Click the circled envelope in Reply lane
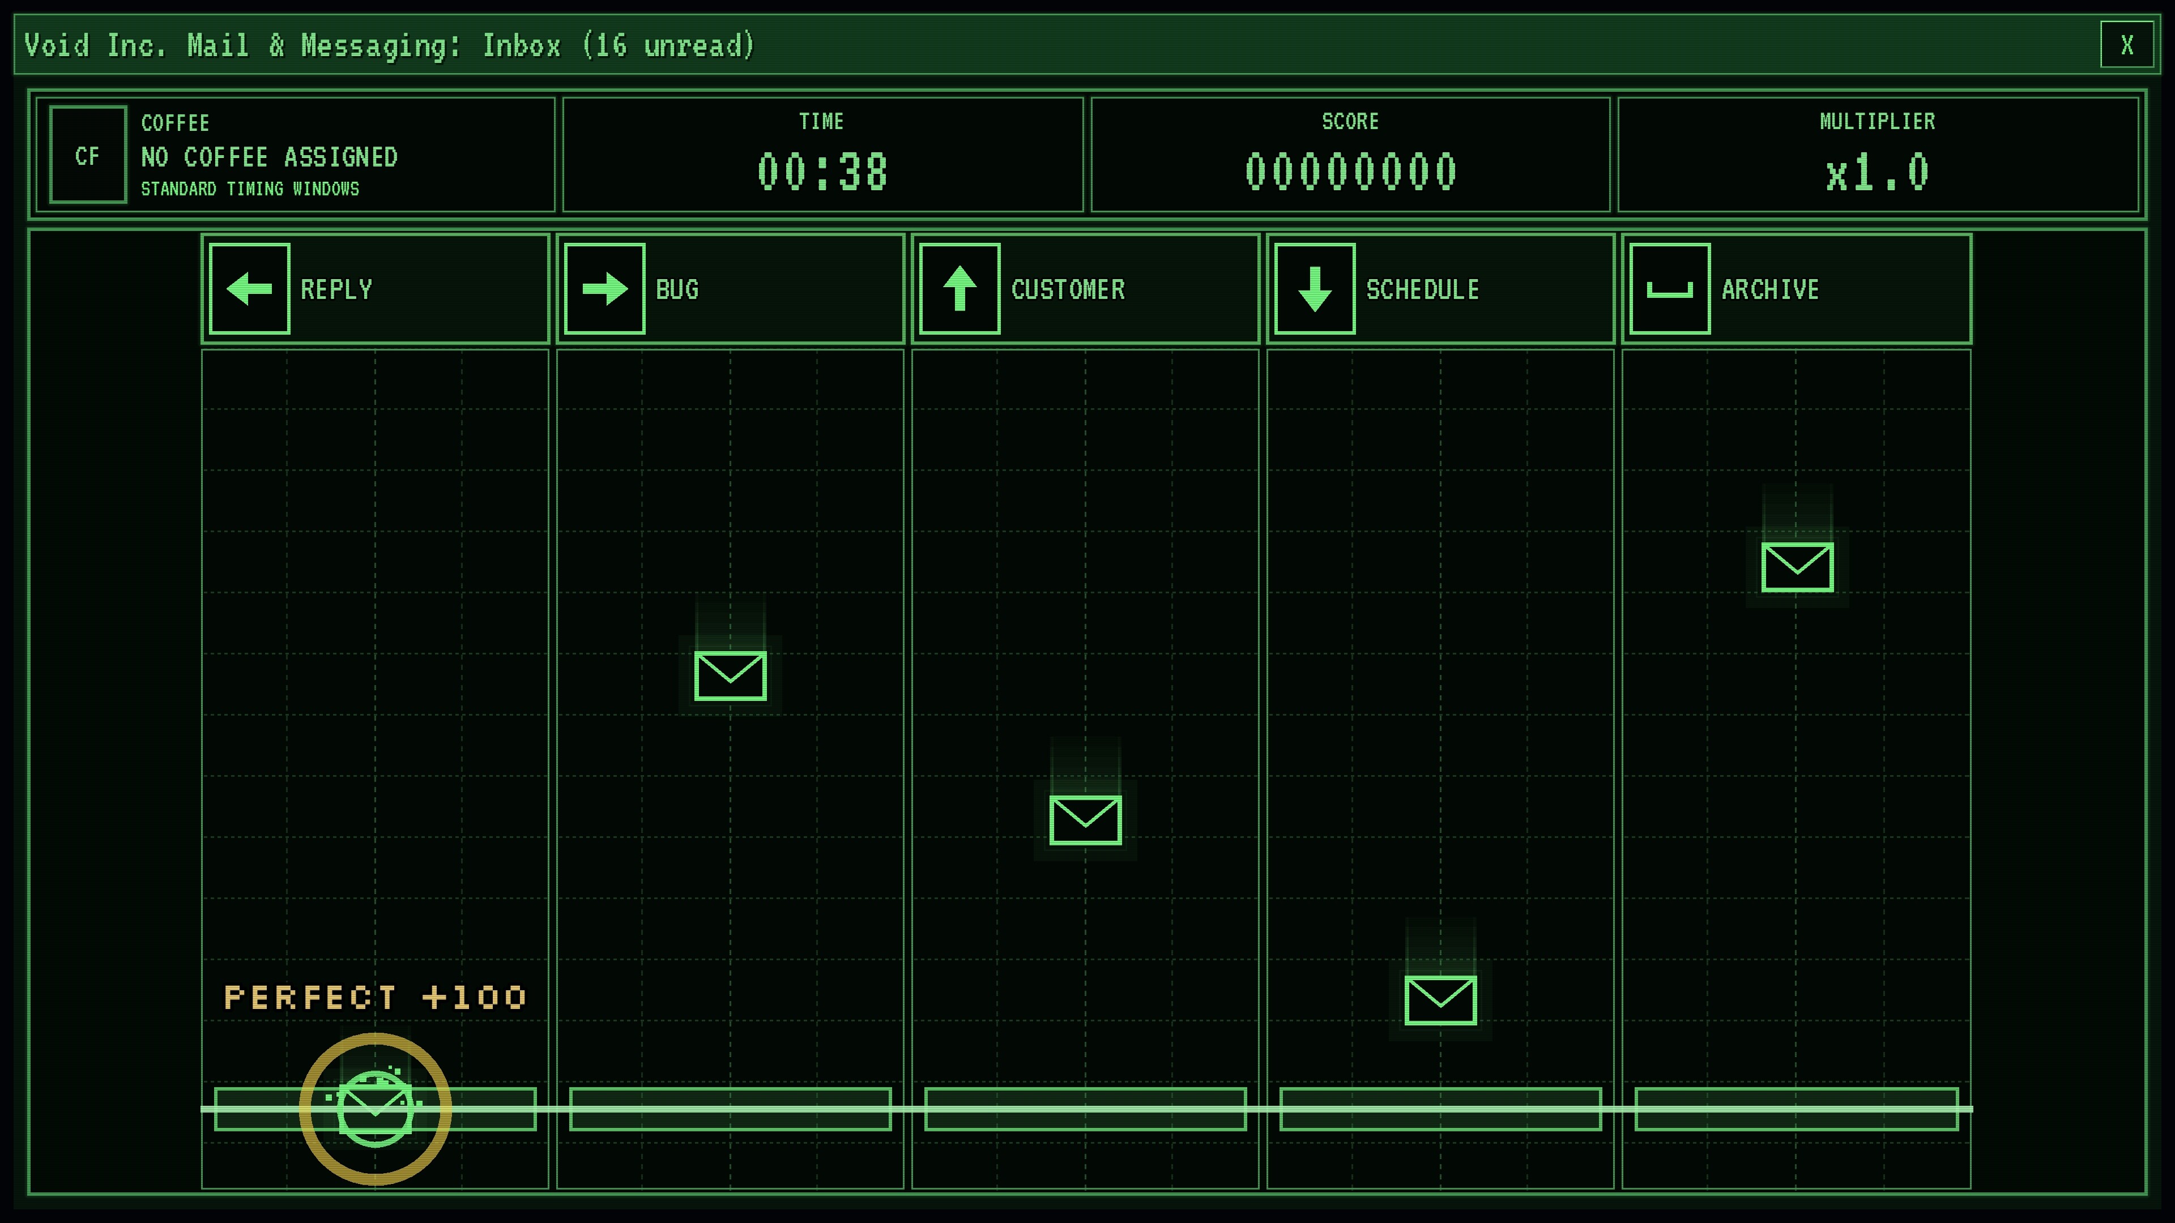This screenshot has width=2175, height=1223. (376, 1108)
